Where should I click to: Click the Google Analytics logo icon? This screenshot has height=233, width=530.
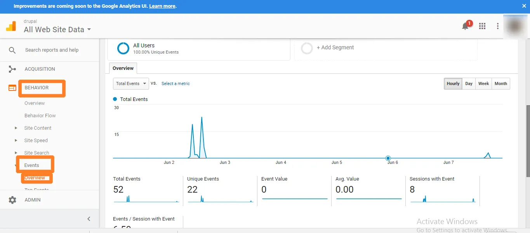click(11, 26)
